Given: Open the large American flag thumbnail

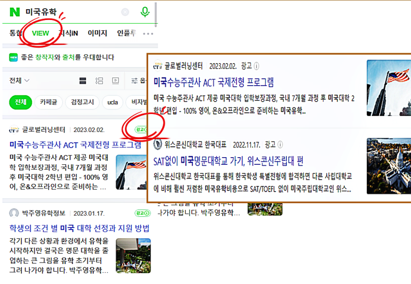Looking at the screenshot, I should (x=389, y=88).
